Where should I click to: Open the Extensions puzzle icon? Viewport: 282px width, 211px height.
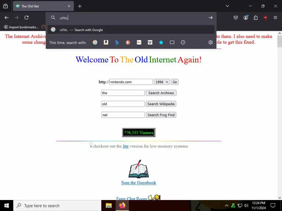[x=256, y=18]
